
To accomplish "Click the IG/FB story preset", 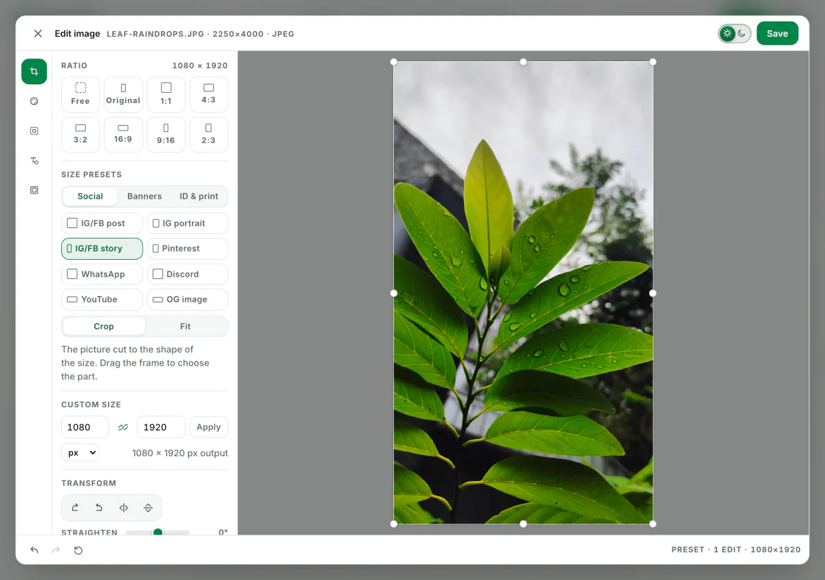I will point(102,249).
